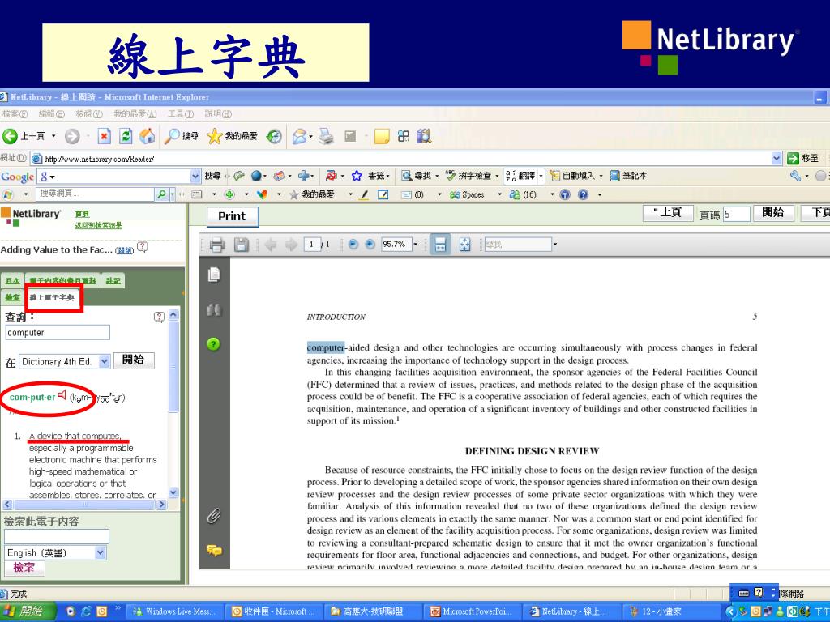Click the 移至 Go button

tap(803, 158)
